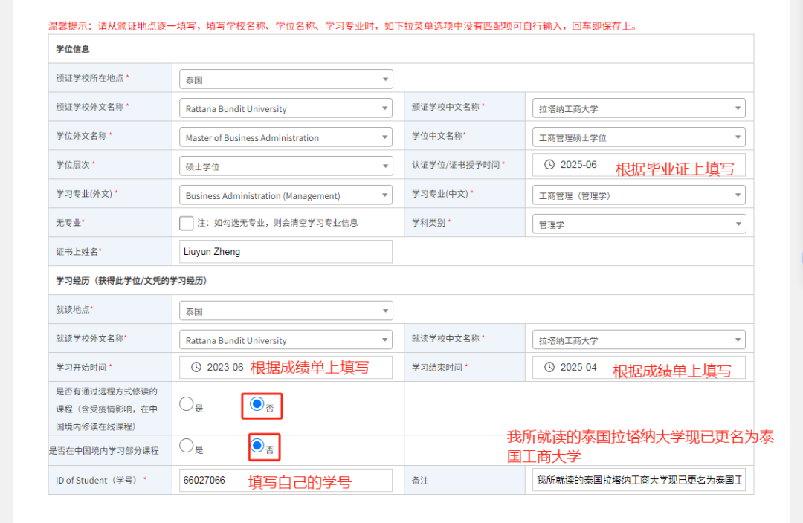Open 学位外文名称 Master of Business Administration dropdown
Image resolution: width=803 pixels, height=523 pixels.
click(286, 137)
